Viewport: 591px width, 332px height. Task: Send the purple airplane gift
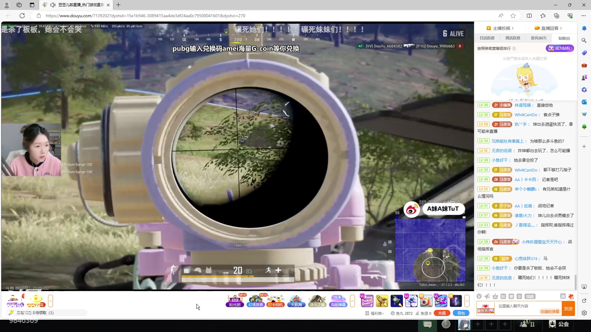pyautogui.click(x=441, y=301)
